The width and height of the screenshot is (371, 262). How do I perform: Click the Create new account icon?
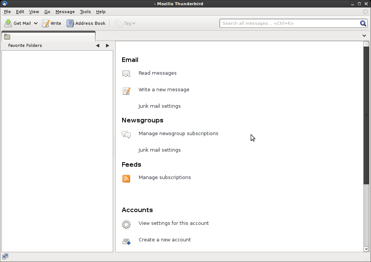(x=126, y=241)
